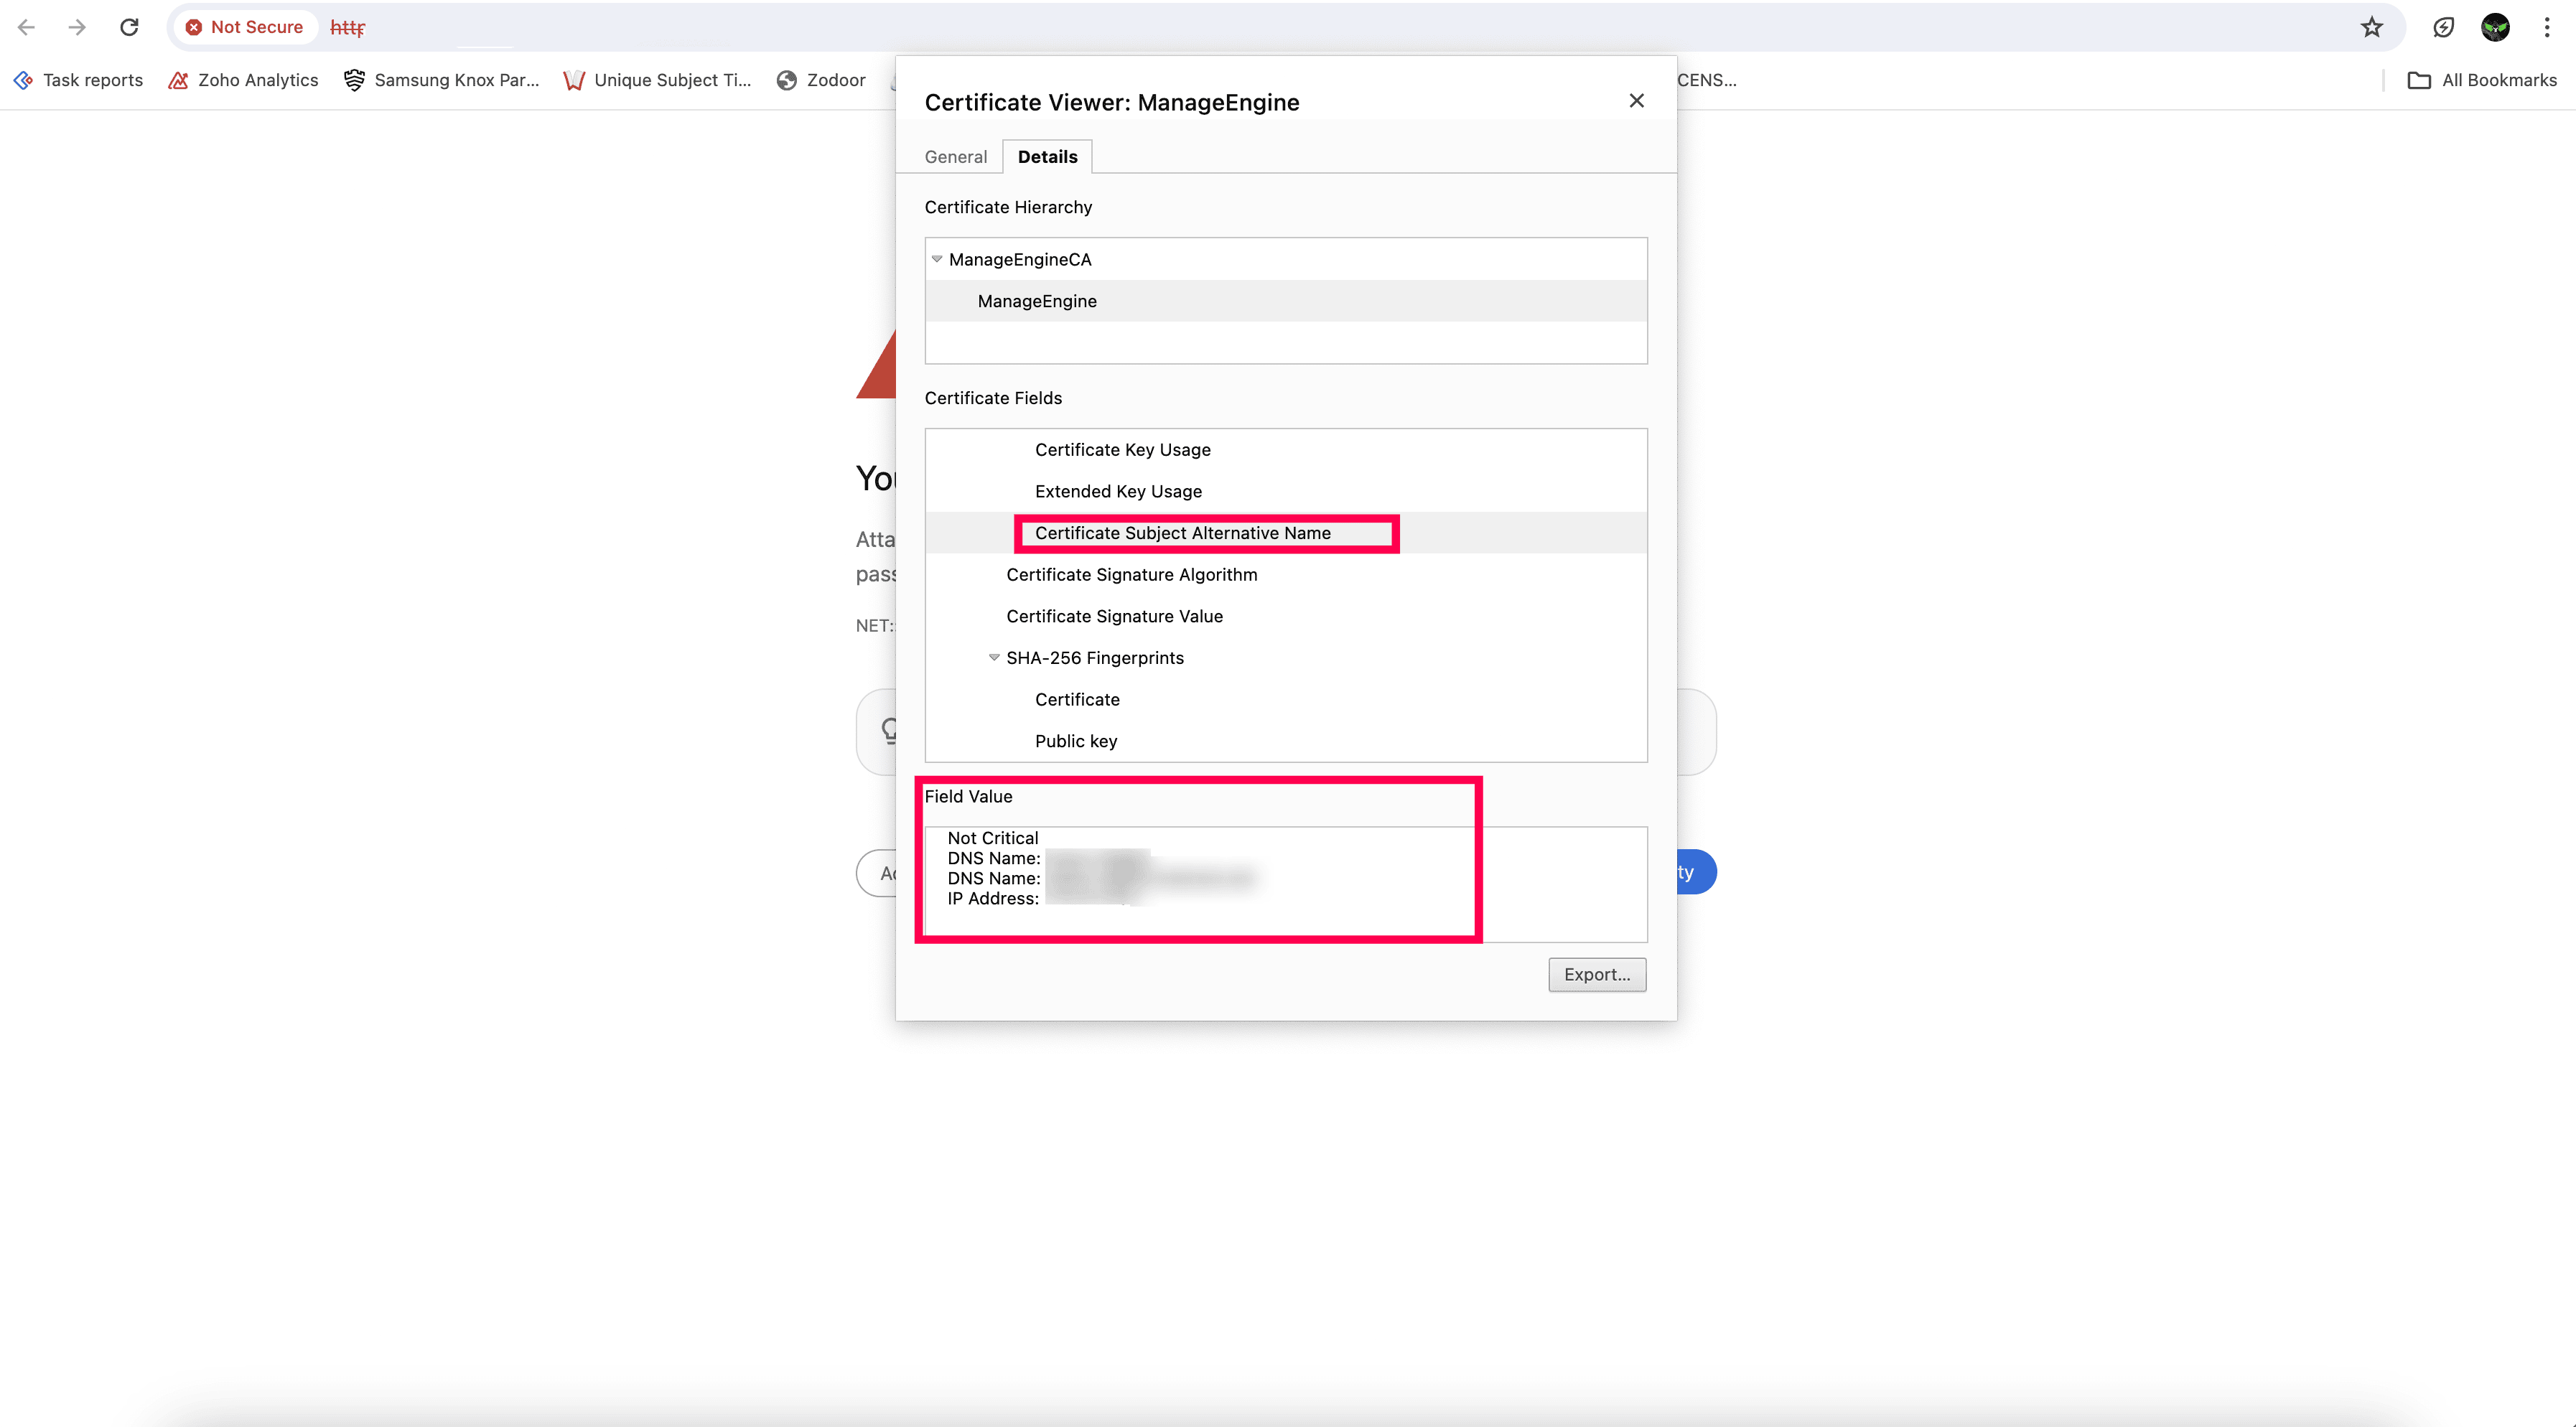The width and height of the screenshot is (2576, 1427).
Task: Select the Details tab
Action: pyautogui.click(x=1047, y=157)
